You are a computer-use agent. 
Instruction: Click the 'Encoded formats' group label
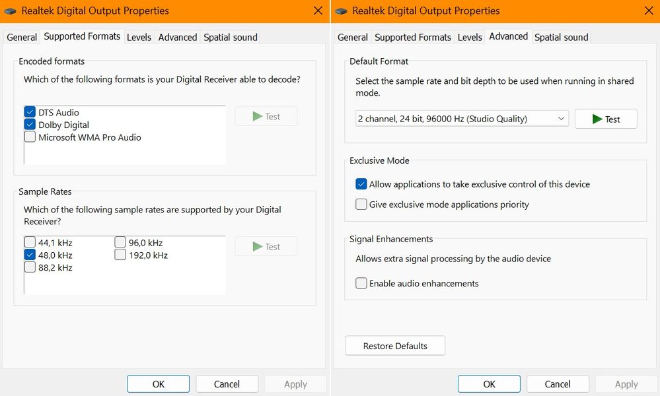click(52, 61)
